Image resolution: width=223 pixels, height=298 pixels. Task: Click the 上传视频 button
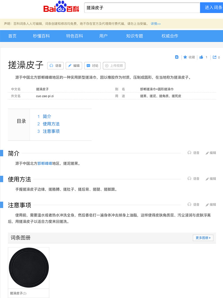coord(114,66)
